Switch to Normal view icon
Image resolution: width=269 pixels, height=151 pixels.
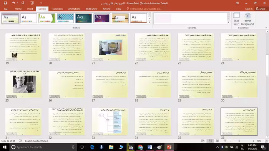click(203, 141)
